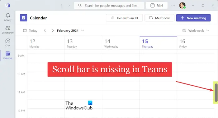Go to the next week chevron
This screenshot has width=218, height=118.
[53, 31]
